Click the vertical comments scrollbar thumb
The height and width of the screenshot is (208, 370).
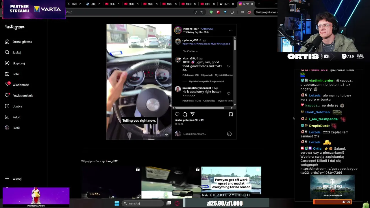235,45
